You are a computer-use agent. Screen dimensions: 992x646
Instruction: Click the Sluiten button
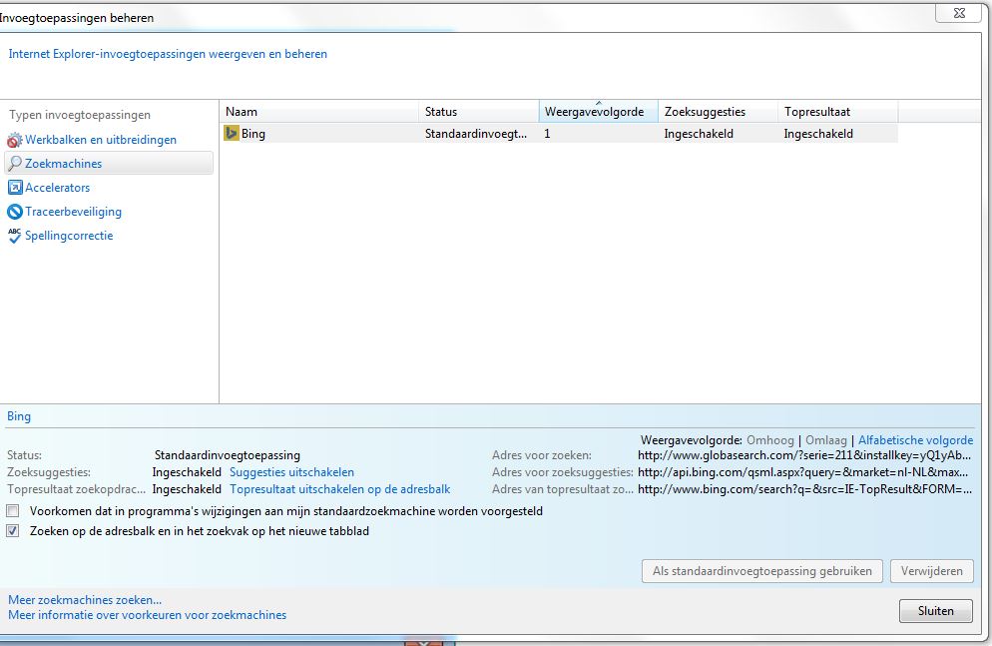pos(935,610)
